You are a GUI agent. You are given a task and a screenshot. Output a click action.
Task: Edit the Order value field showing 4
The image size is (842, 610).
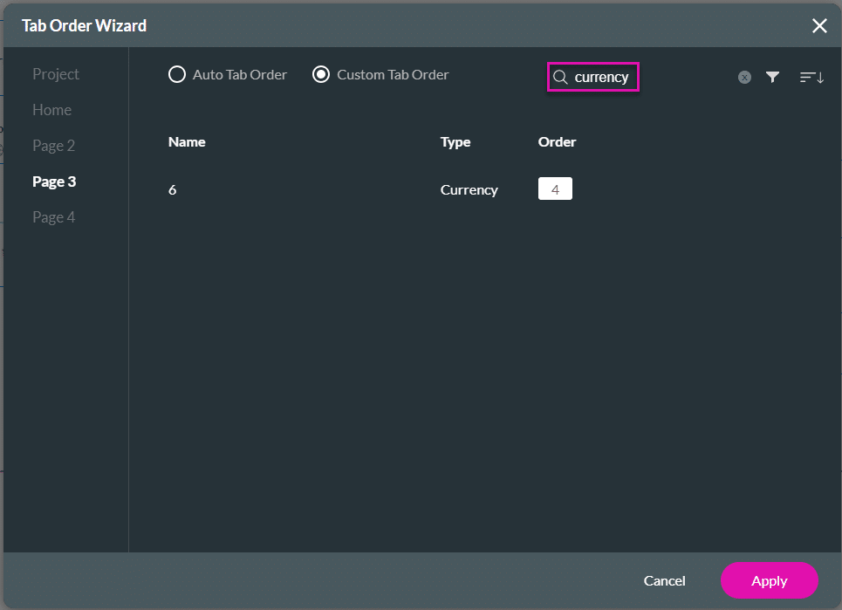point(555,189)
